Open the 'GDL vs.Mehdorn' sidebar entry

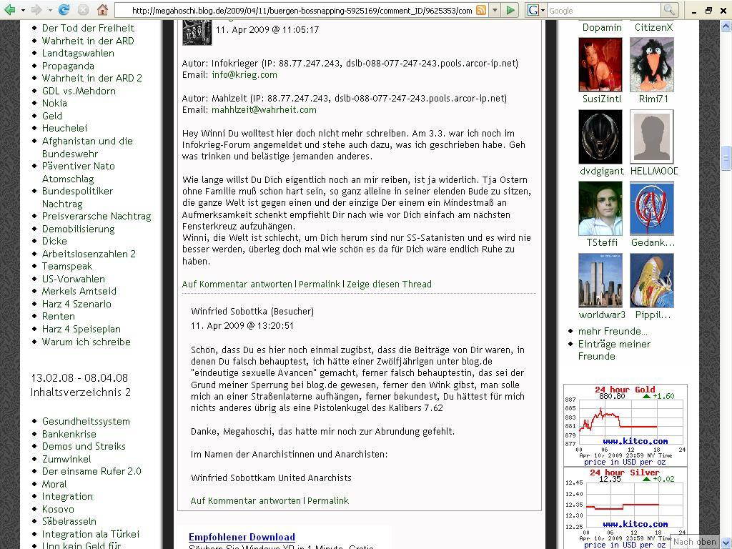[x=79, y=91]
